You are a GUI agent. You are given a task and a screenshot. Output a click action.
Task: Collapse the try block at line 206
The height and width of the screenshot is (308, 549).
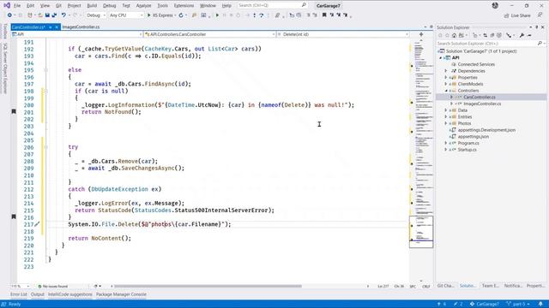45,147
